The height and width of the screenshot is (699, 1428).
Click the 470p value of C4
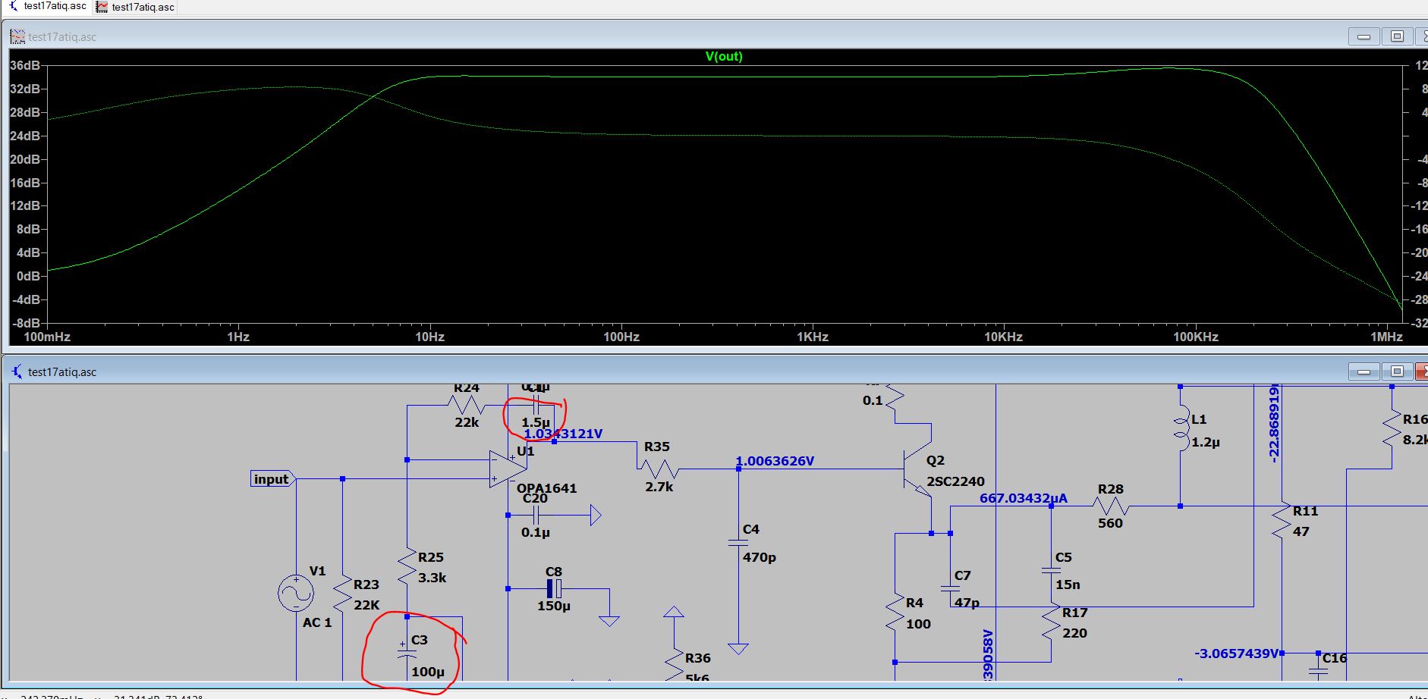[760, 557]
